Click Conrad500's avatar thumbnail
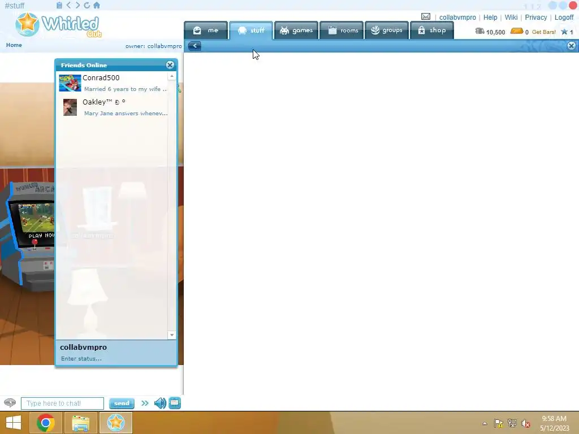The height and width of the screenshot is (434, 579). 70,83
